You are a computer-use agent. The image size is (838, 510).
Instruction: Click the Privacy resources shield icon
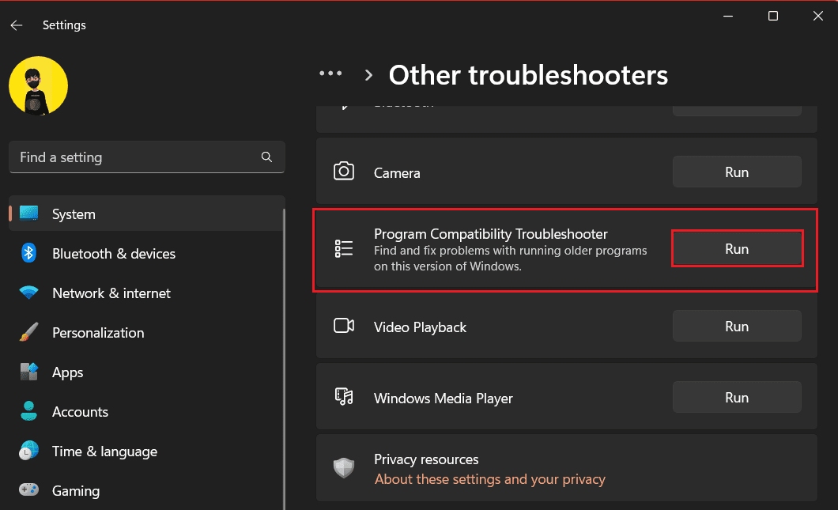(344, 468)
